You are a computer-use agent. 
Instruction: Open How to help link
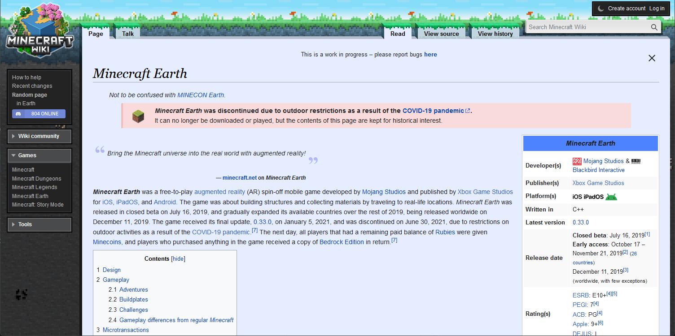[26, 78]
